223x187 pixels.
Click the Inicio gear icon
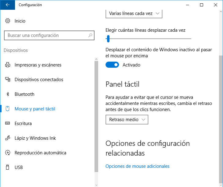pyautogui.click(x=8, y=21)
